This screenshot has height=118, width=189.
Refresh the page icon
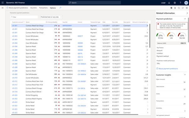click(x=179, y=8)
